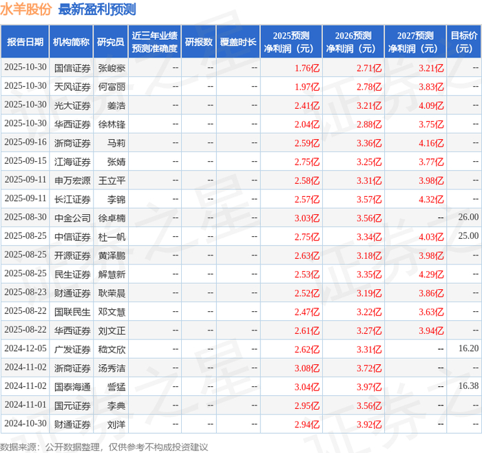
Task: Click analyst name 张峻豪
Action: pos(112,68)
